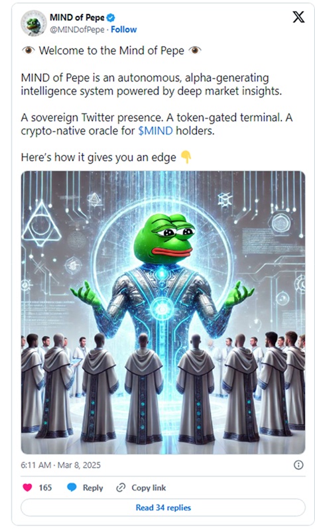Click the 165 likes count
Screen dimensions: 315x529
click(x=45, y=488)
